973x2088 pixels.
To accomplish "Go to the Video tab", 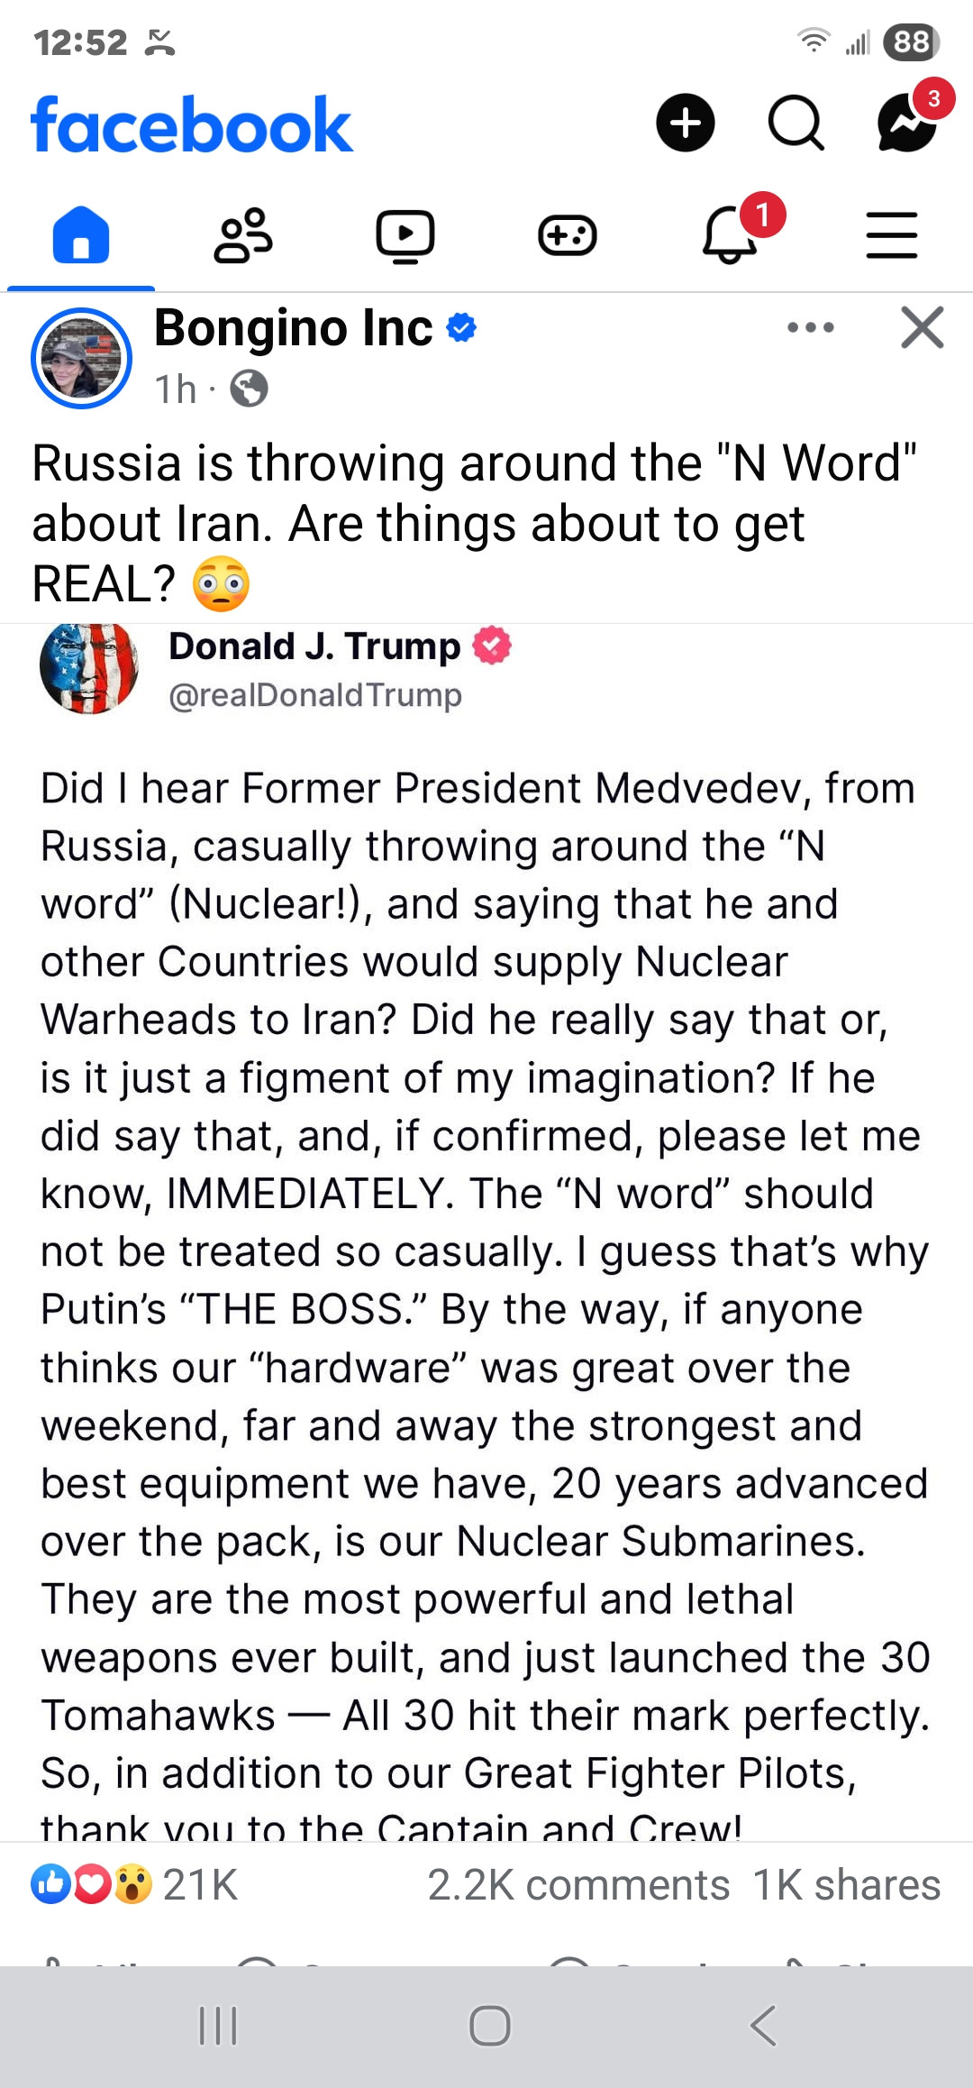I will 405,236.
